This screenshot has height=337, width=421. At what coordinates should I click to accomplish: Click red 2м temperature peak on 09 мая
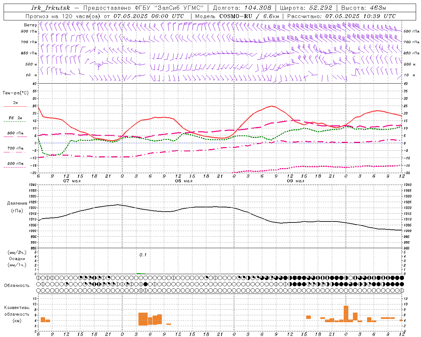(x=272, y=106)
